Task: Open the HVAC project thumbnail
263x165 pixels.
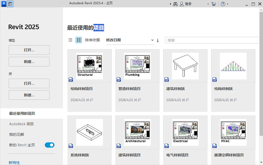Action: point(233,132)
